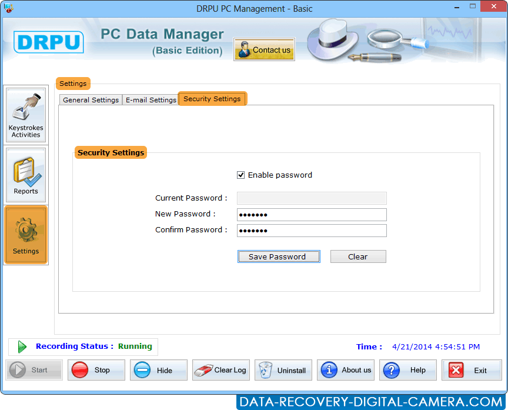This screenshot has width=508, height=410.
Task: Select the Security Settings tab
Action: click(x=212, y=99)
